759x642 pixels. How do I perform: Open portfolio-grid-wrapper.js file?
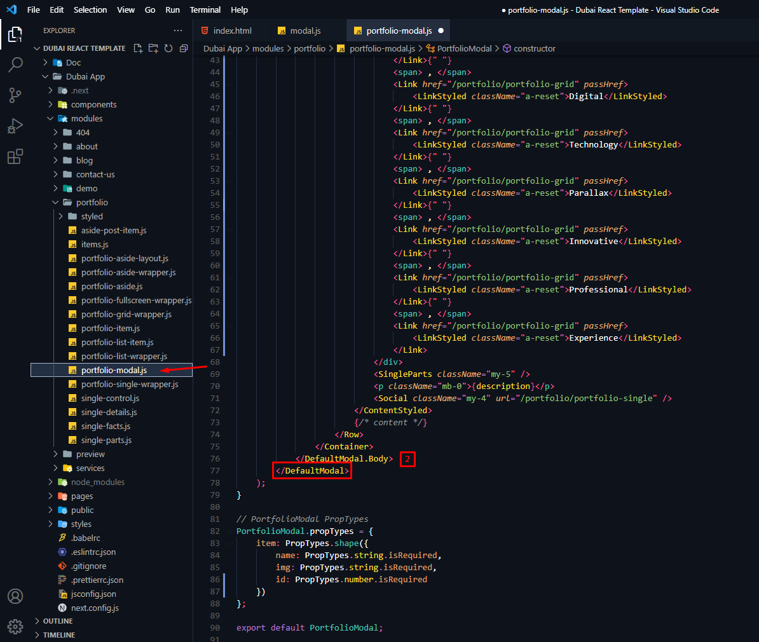click(x=126, y=314)
